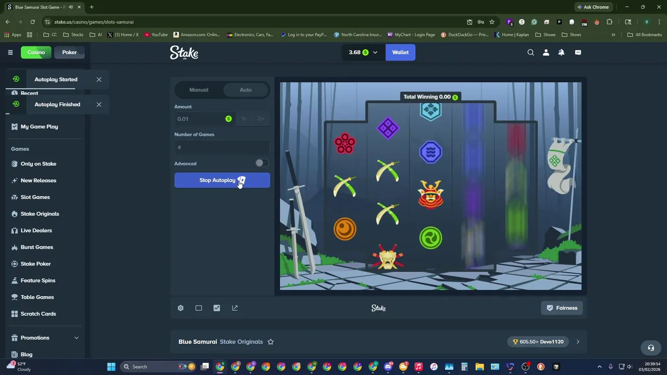The image size is (667, 375).
Task: Open the user profile icon
Action: 546,52
